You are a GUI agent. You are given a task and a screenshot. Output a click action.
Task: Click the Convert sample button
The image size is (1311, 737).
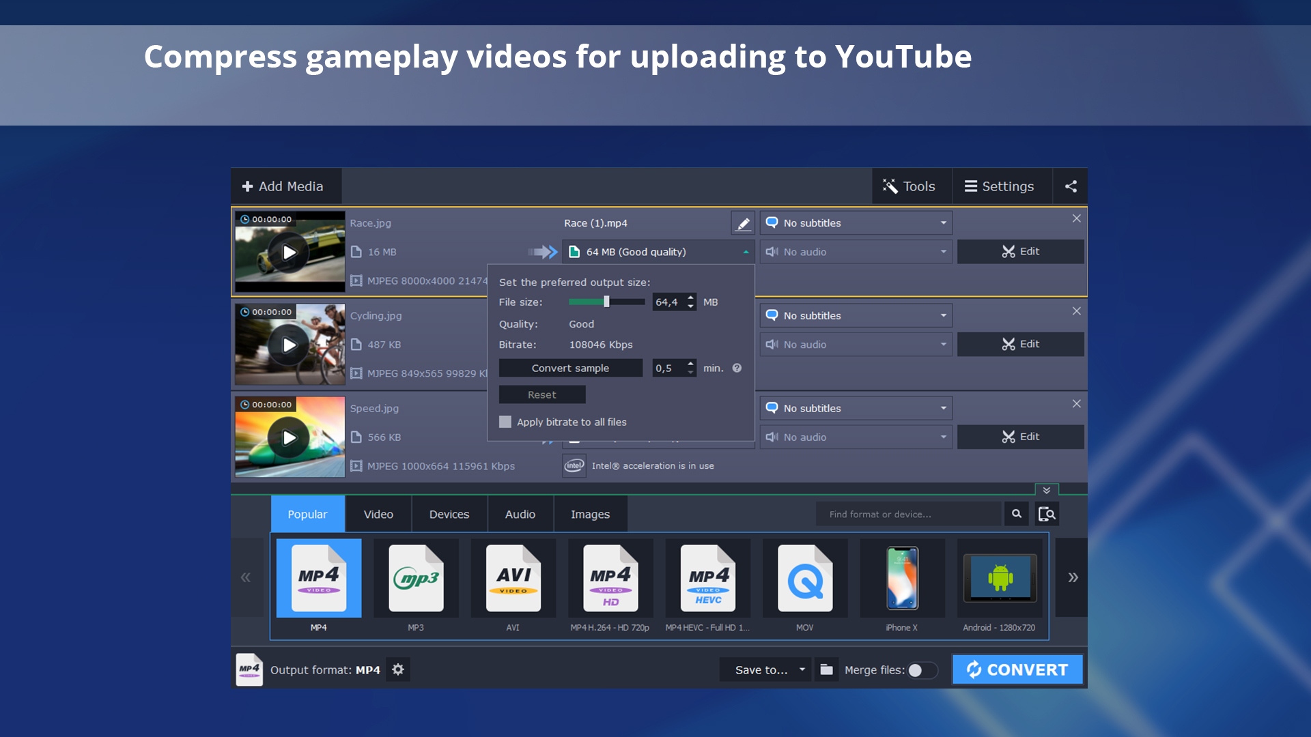[x=571, y=368]
